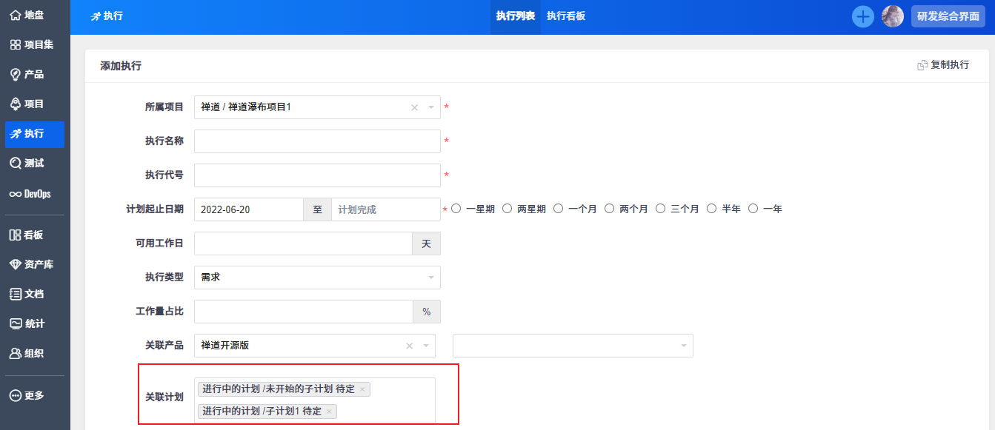Select the 一星期 duration radio button
Image resolution: width=995 pixels, height=430 pixels.
coord(456,209)
